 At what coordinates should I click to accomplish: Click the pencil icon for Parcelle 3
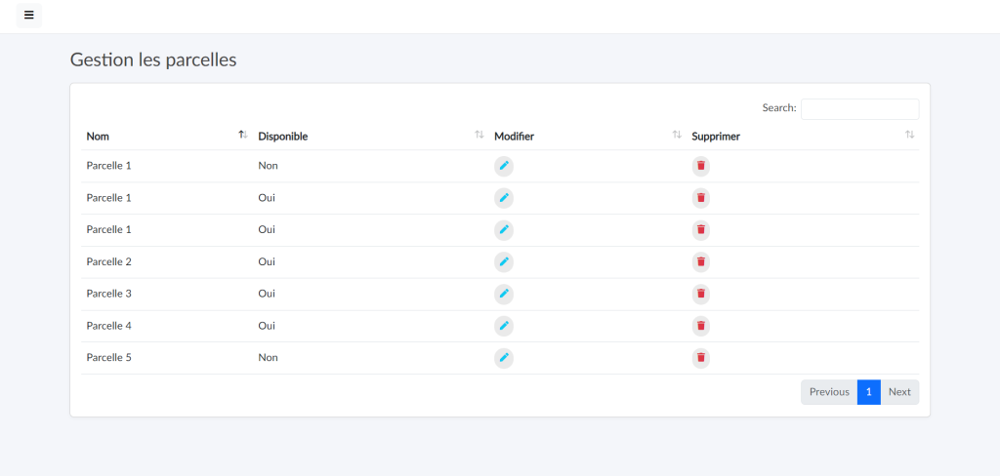tap(504, 294)
